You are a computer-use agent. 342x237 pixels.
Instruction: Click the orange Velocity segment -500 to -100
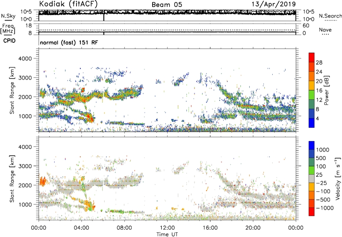312,195
